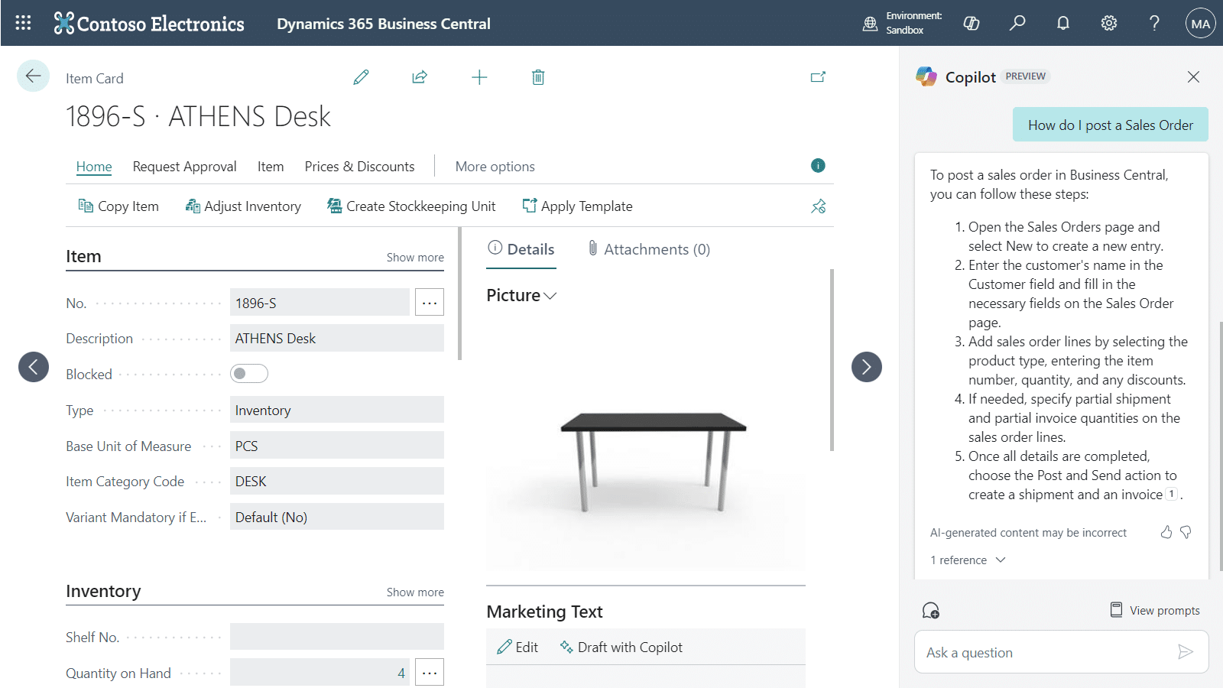Click the Item section heading
The height and width of the screenshot is (688, 1223).
point(83,256)
